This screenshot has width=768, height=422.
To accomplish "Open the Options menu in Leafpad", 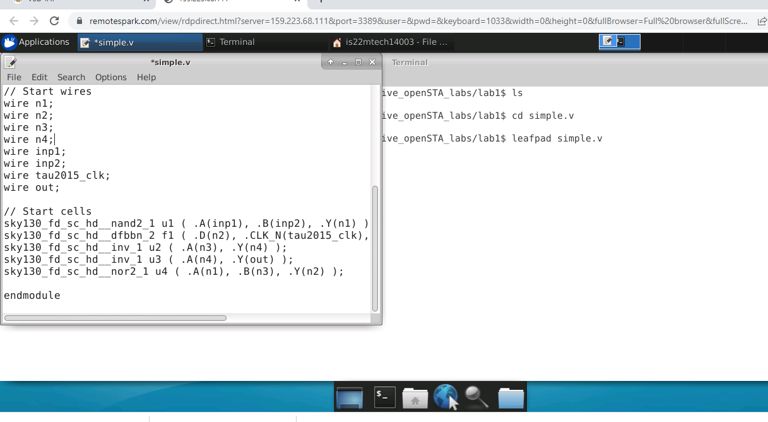I will 110,77.
